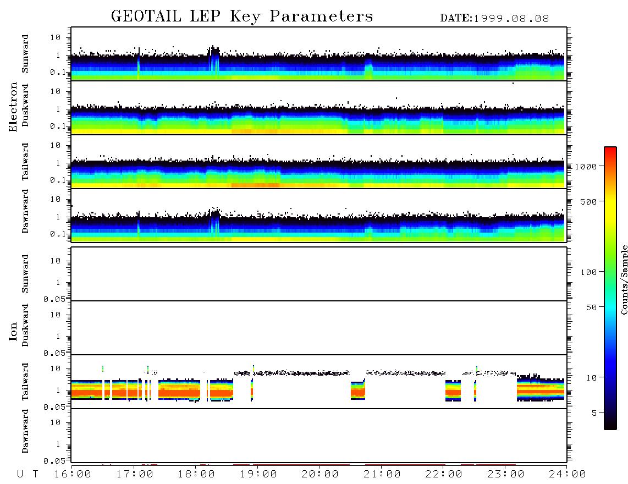Screen dimensions: 628x484
Task: Select the Ion 'Duskward' axis label
Action: pos(25,325)
